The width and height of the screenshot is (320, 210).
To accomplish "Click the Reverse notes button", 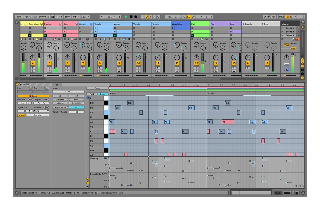I will [60, 99].
